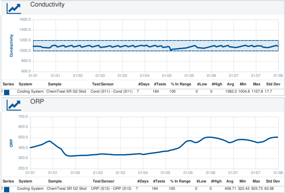Click the vertical ORP y-axis title

(11, 142)
